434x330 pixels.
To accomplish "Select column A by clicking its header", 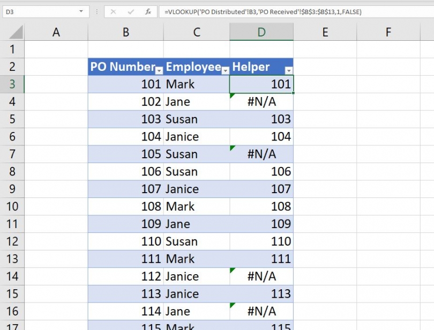I will (x=56, y=31).
